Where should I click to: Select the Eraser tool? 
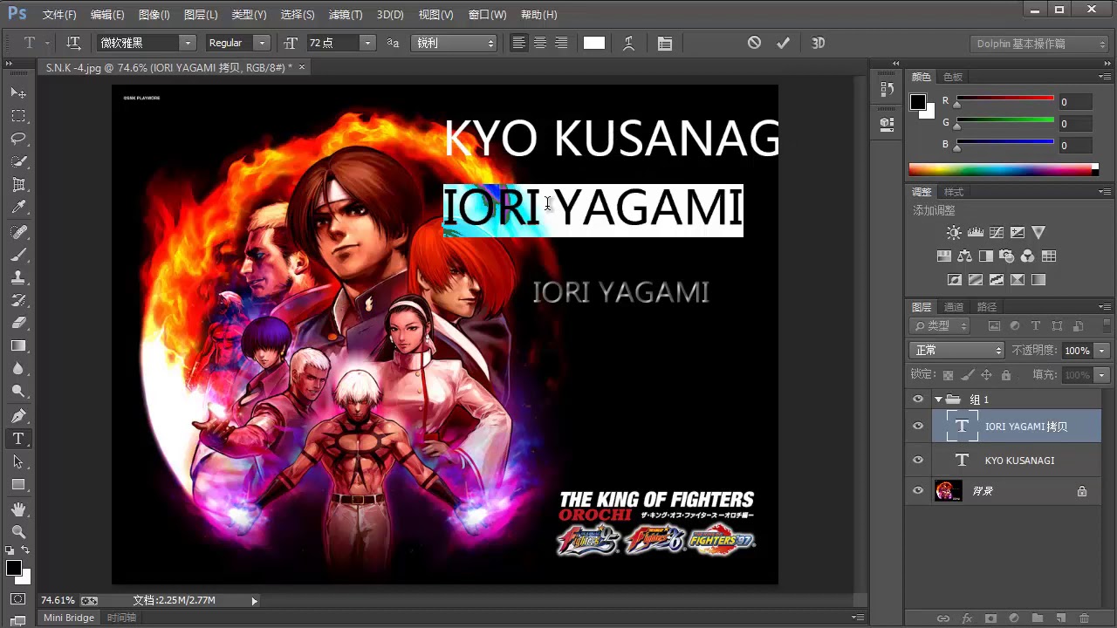point(18,323)
